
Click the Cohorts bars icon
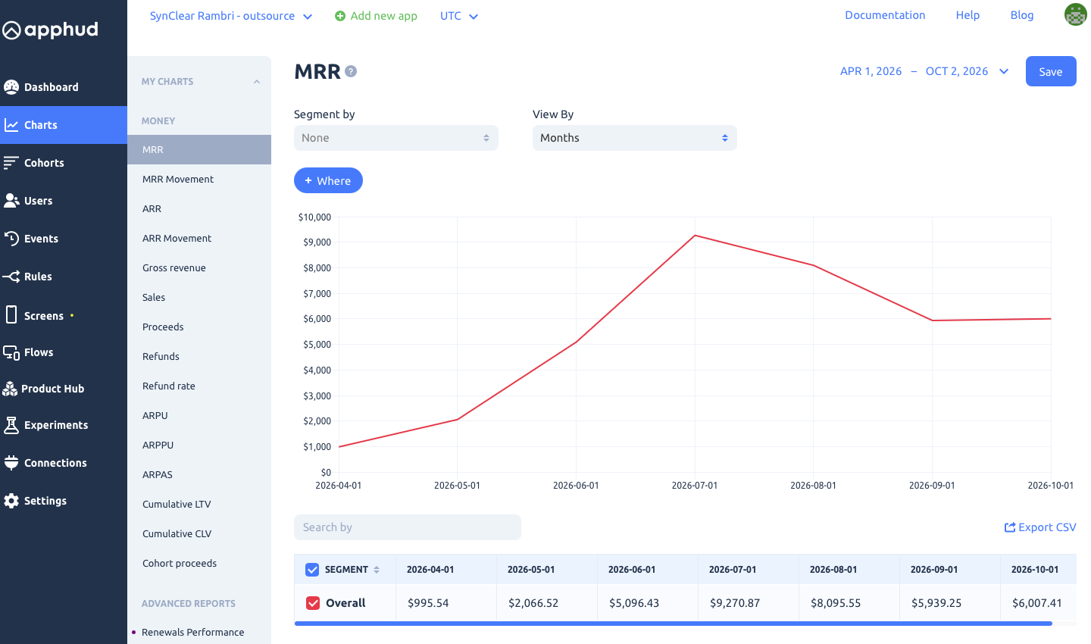tap(11, 163)
